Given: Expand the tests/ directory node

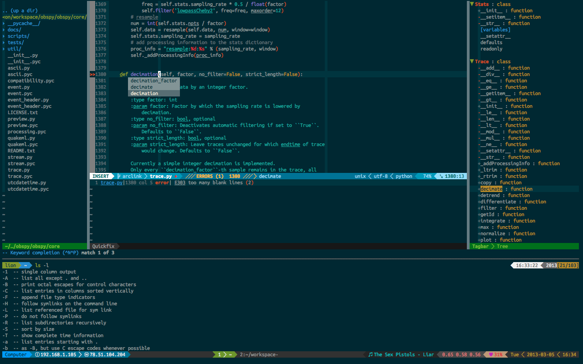Looking at the screenshot, I should (4, 42).
